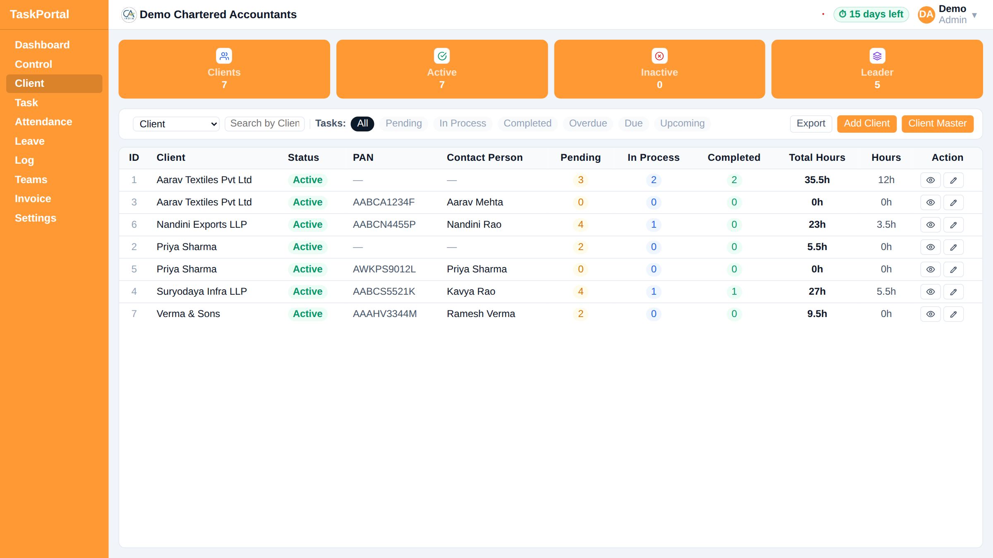Expand the Demo Admin user menu arrow

pos(974,15)
